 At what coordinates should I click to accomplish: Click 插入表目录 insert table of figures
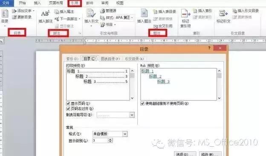pyautogui.click(x=165, y=11)
